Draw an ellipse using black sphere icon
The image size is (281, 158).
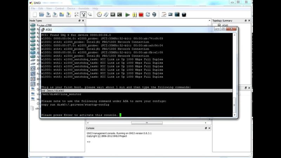pyautogui.click(x=184, y=14)
